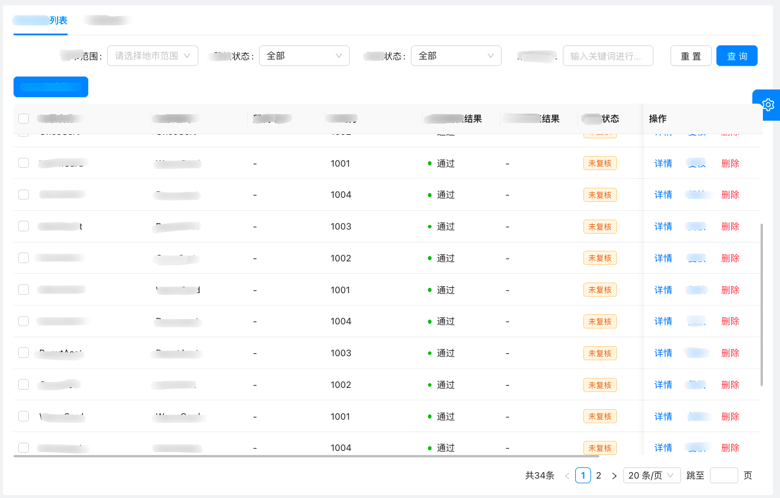Switch to the second tab at top
This screenshot has width=780, height=498.
pos(107,19)
